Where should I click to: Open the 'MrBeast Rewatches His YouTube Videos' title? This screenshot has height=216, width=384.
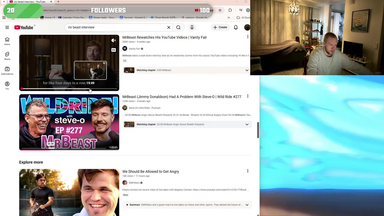coord(164,37)
